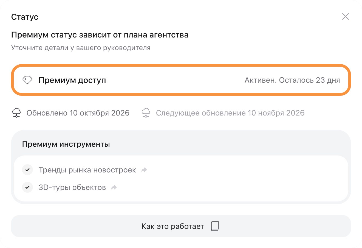
Task: Open Тренды рынка новостроек tool
Action: (87, 170)
